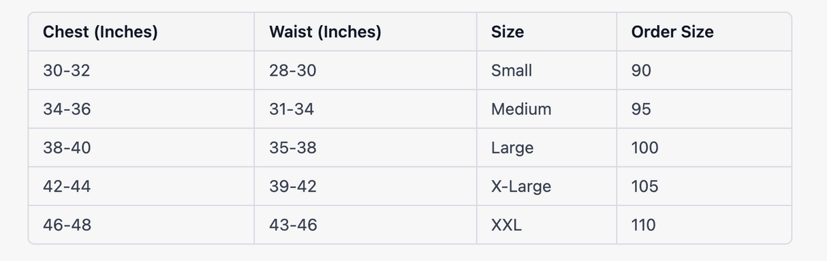Screen dimensions: 827x261
Task: Click the Order Size column header
Action: [704, 31]
